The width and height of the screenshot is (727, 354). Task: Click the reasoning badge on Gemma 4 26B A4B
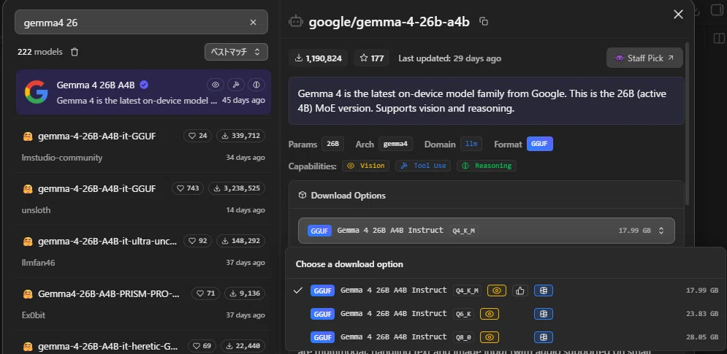click(256, 85)
